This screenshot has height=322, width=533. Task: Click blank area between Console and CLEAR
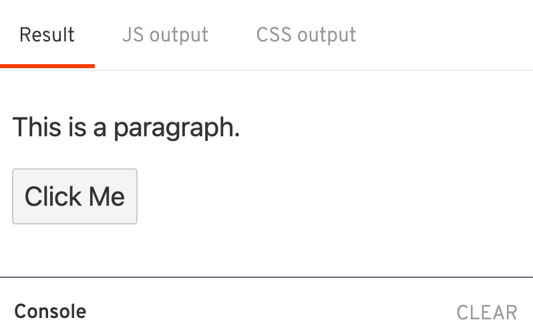(x=267, y=312)
